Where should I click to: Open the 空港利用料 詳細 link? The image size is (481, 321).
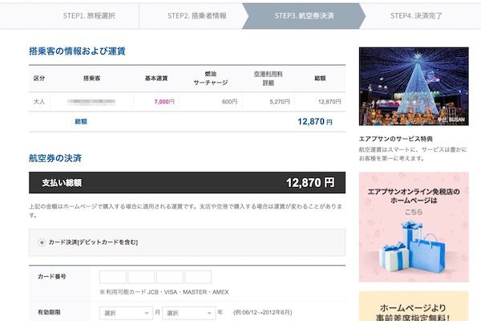click(268, 79)
